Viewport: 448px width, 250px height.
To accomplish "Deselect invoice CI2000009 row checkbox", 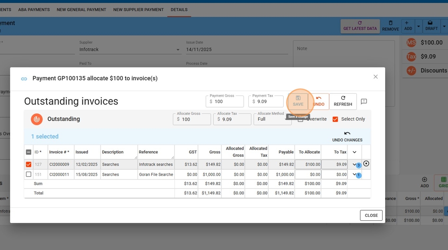I will [28, 164].
